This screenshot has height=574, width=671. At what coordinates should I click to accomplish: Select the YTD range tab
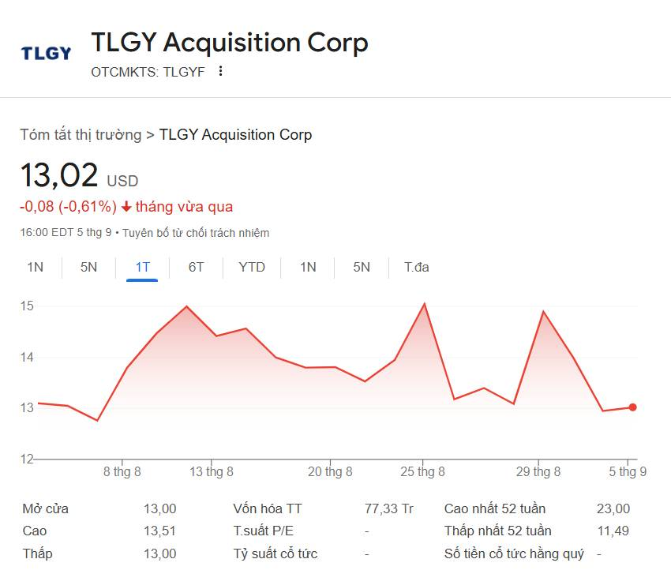[252, 267]
